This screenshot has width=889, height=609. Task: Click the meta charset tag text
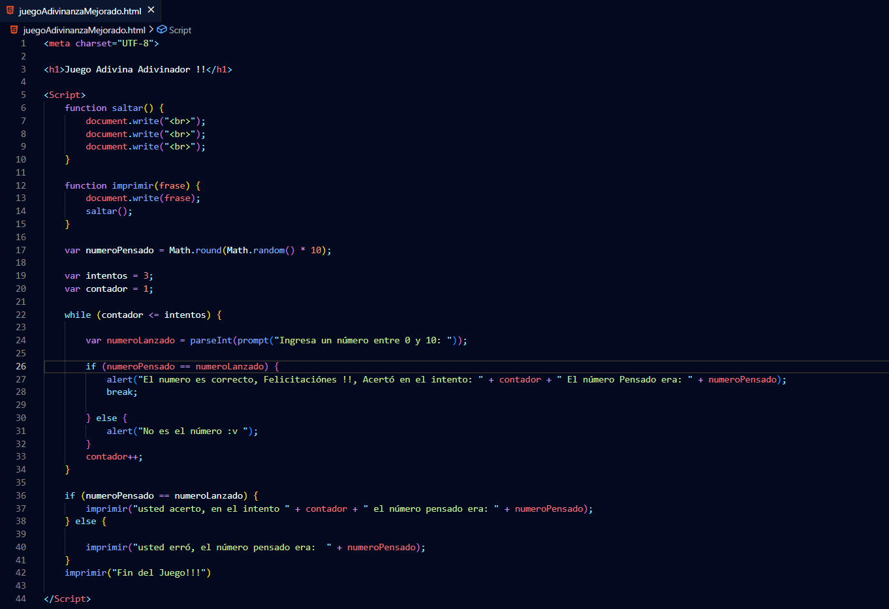pyautogui.click(x=101, y=43)
